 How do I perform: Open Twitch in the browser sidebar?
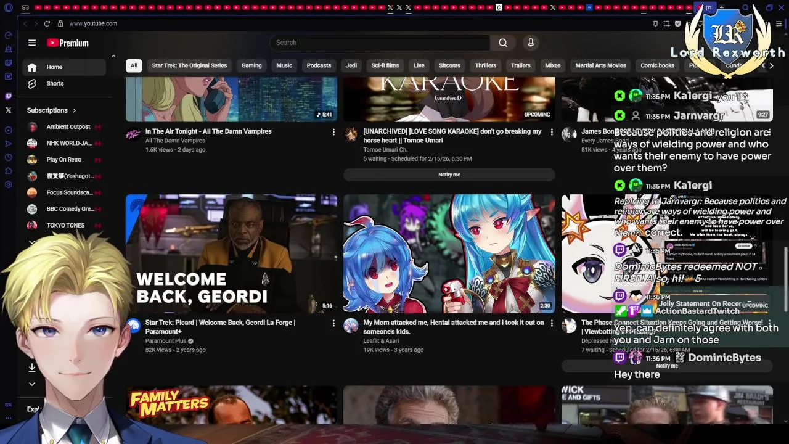click(8, 96)
